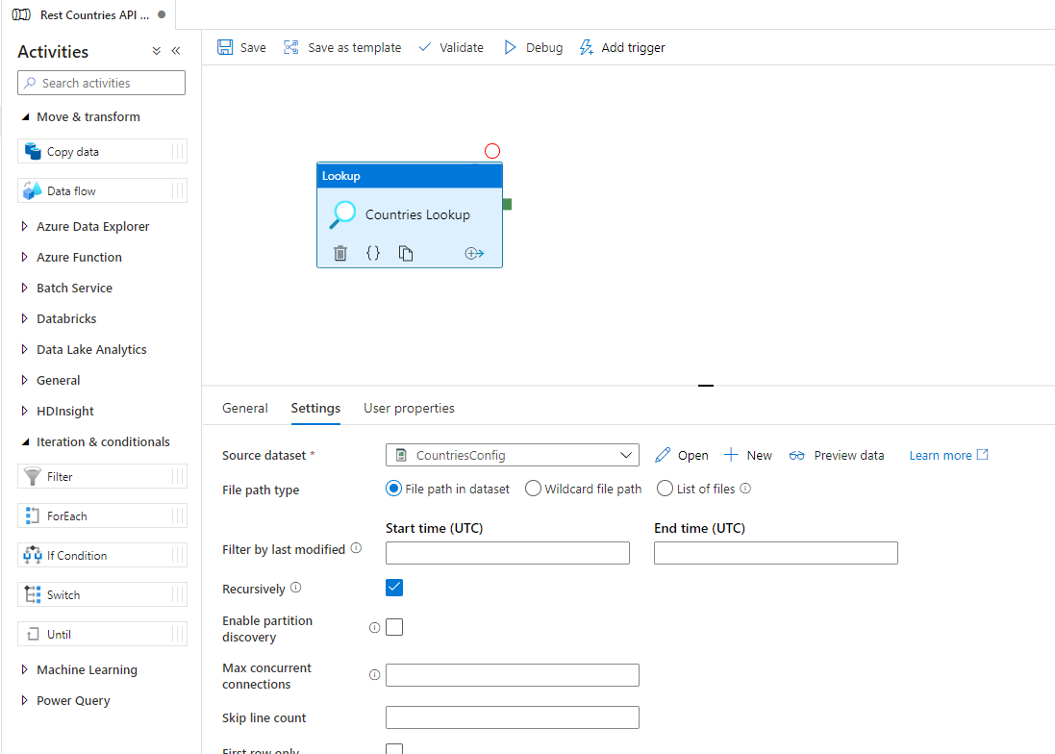1055x754 pixels.
Task: Click the Filter funnel activity icon
Action: point(33,476)
